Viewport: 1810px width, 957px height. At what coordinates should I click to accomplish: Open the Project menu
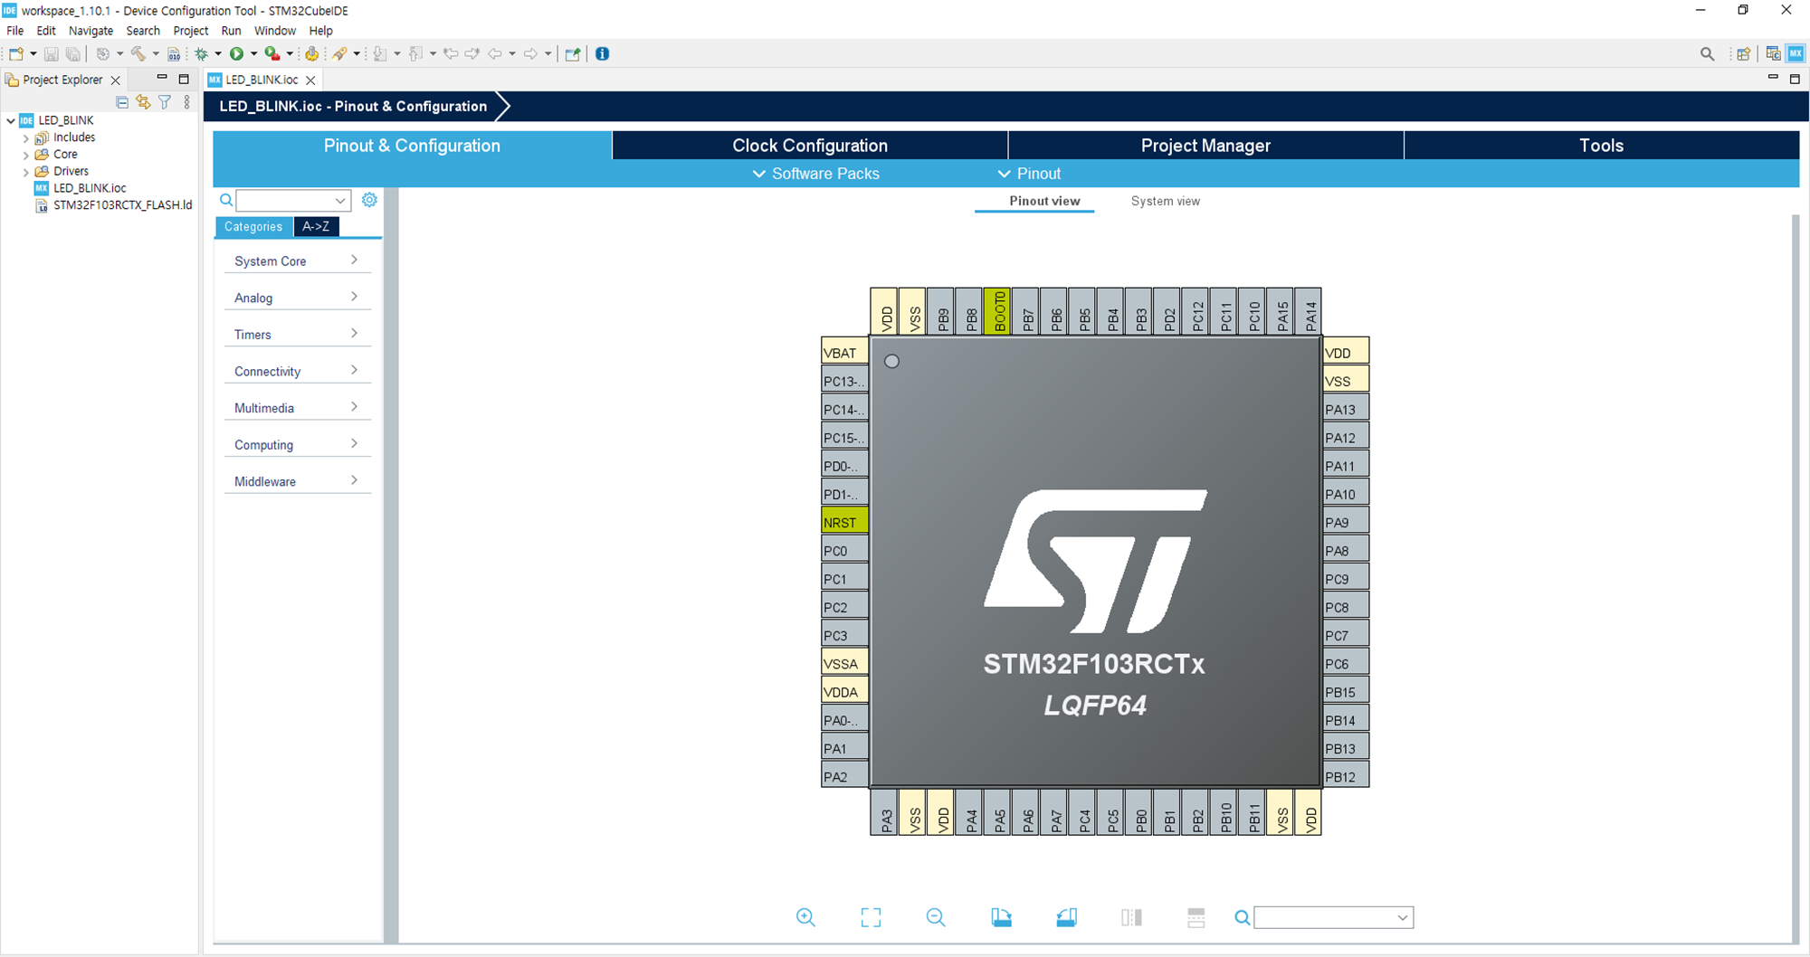(x=190, y=31)
